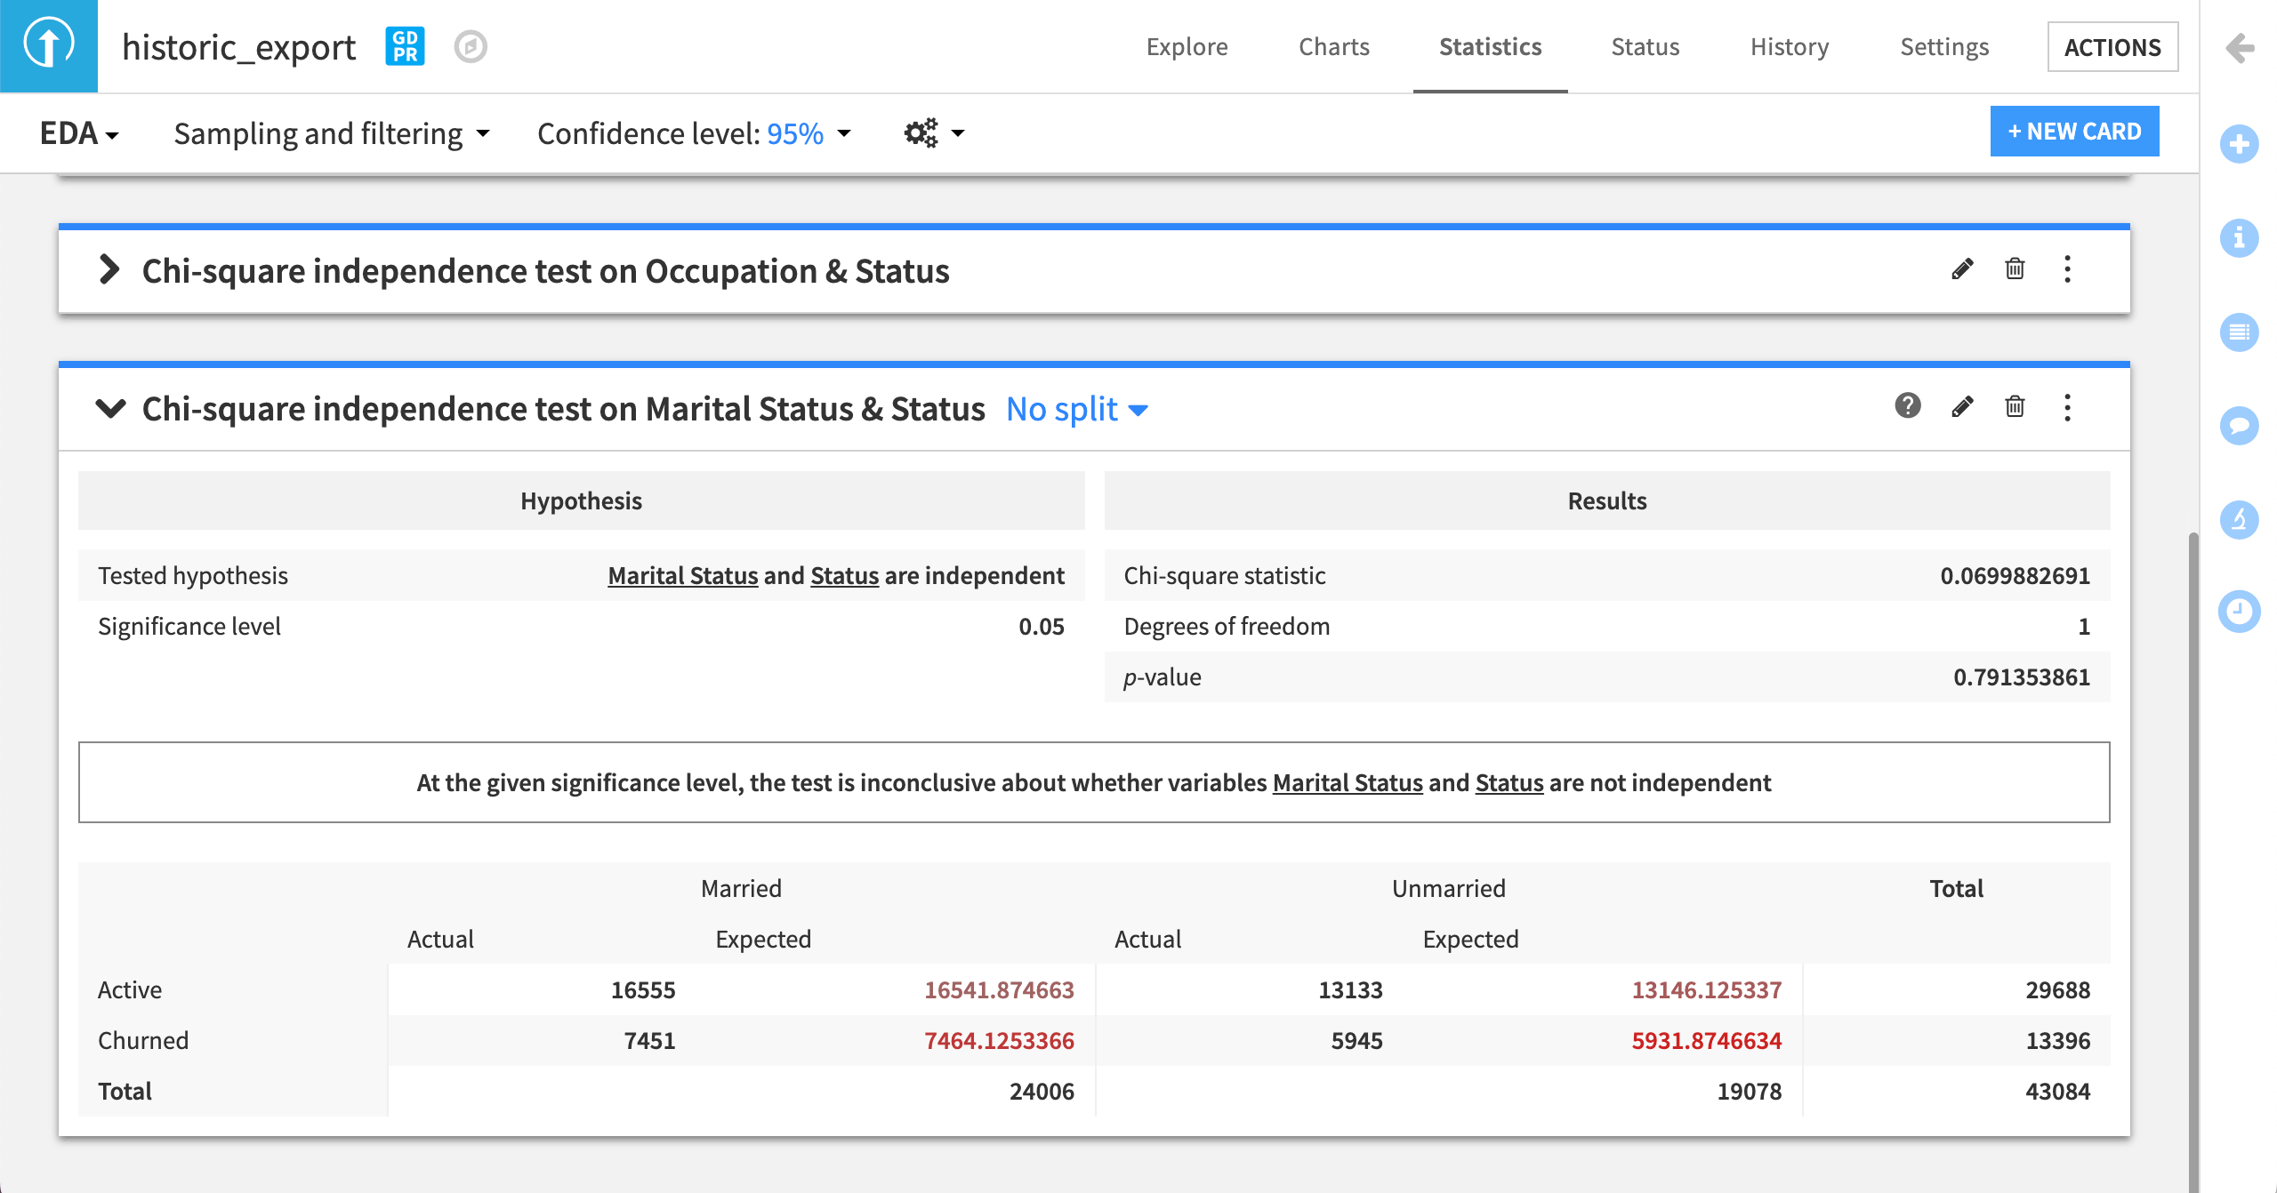Click trash icon on Marital Status card
This screenshot has width=2277, height=1193.
tap(2015, 407)
